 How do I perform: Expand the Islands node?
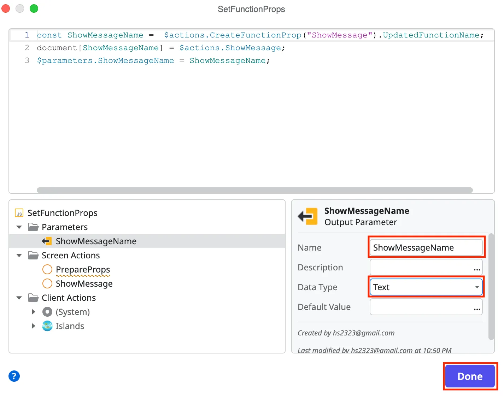point(34,326)
